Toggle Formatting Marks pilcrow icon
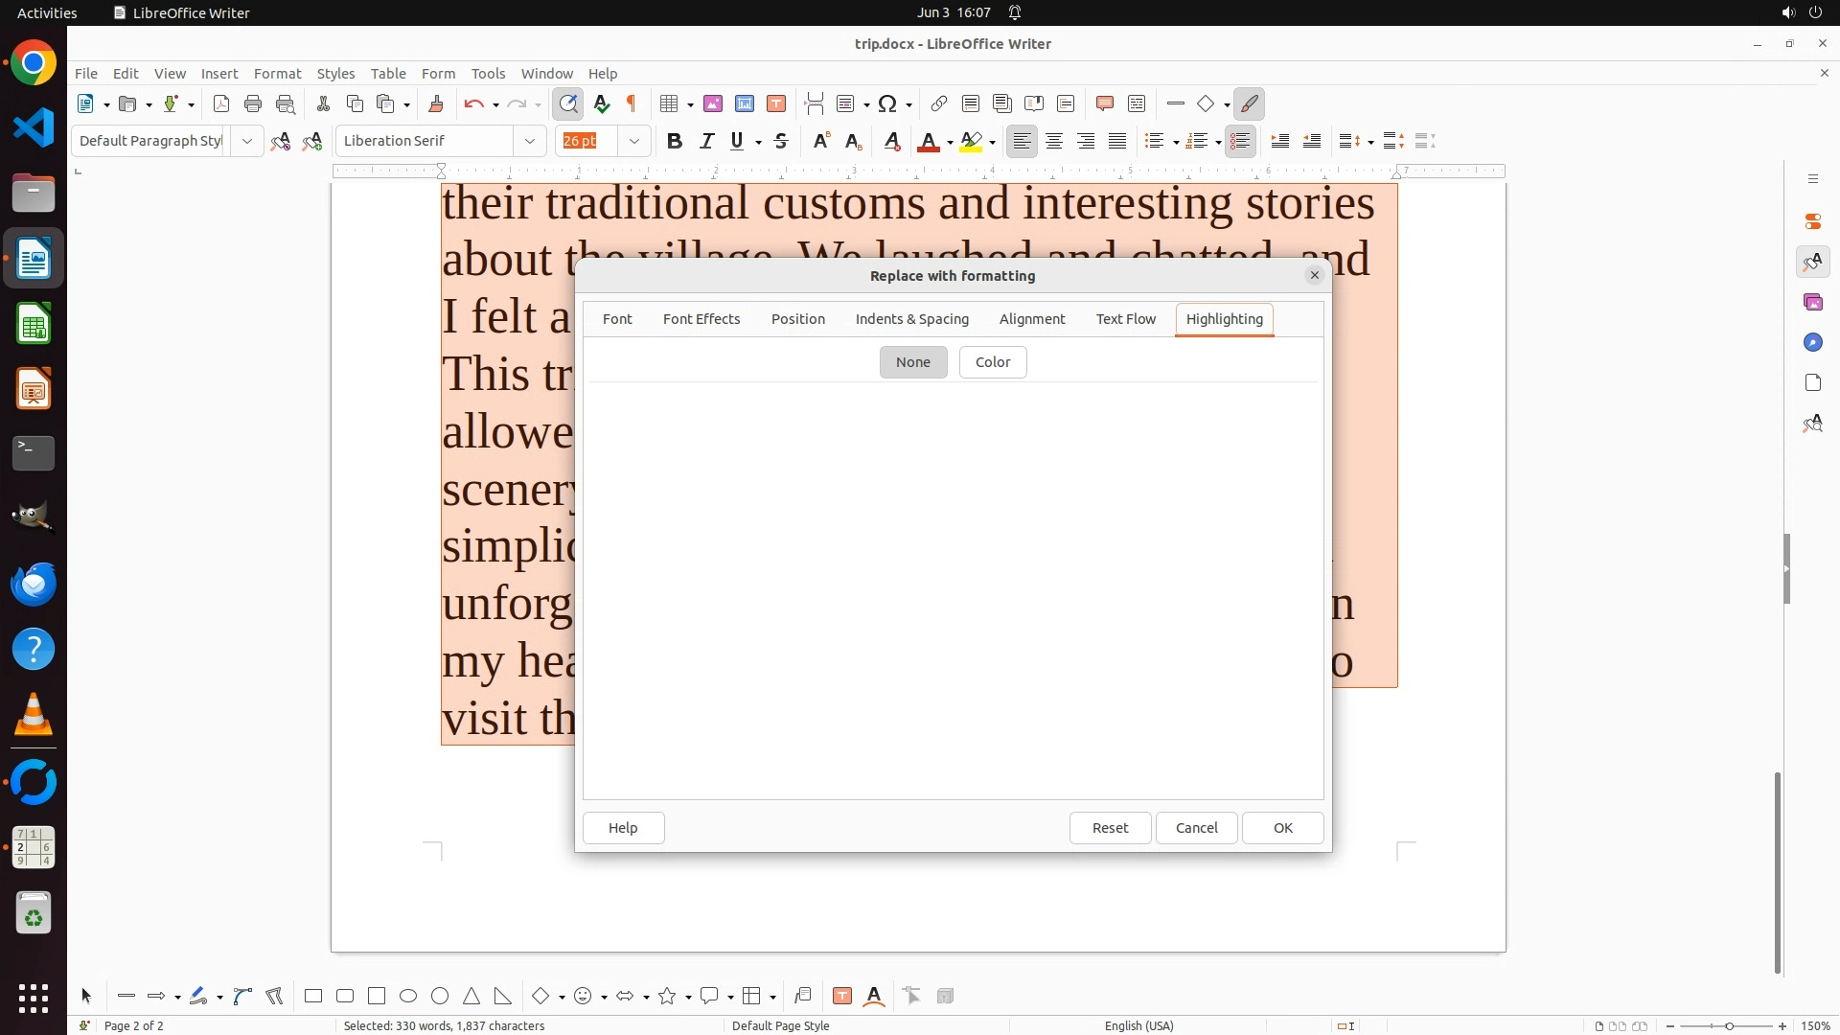Viewport: 1840px width, 1035px height. pos(632,103)
